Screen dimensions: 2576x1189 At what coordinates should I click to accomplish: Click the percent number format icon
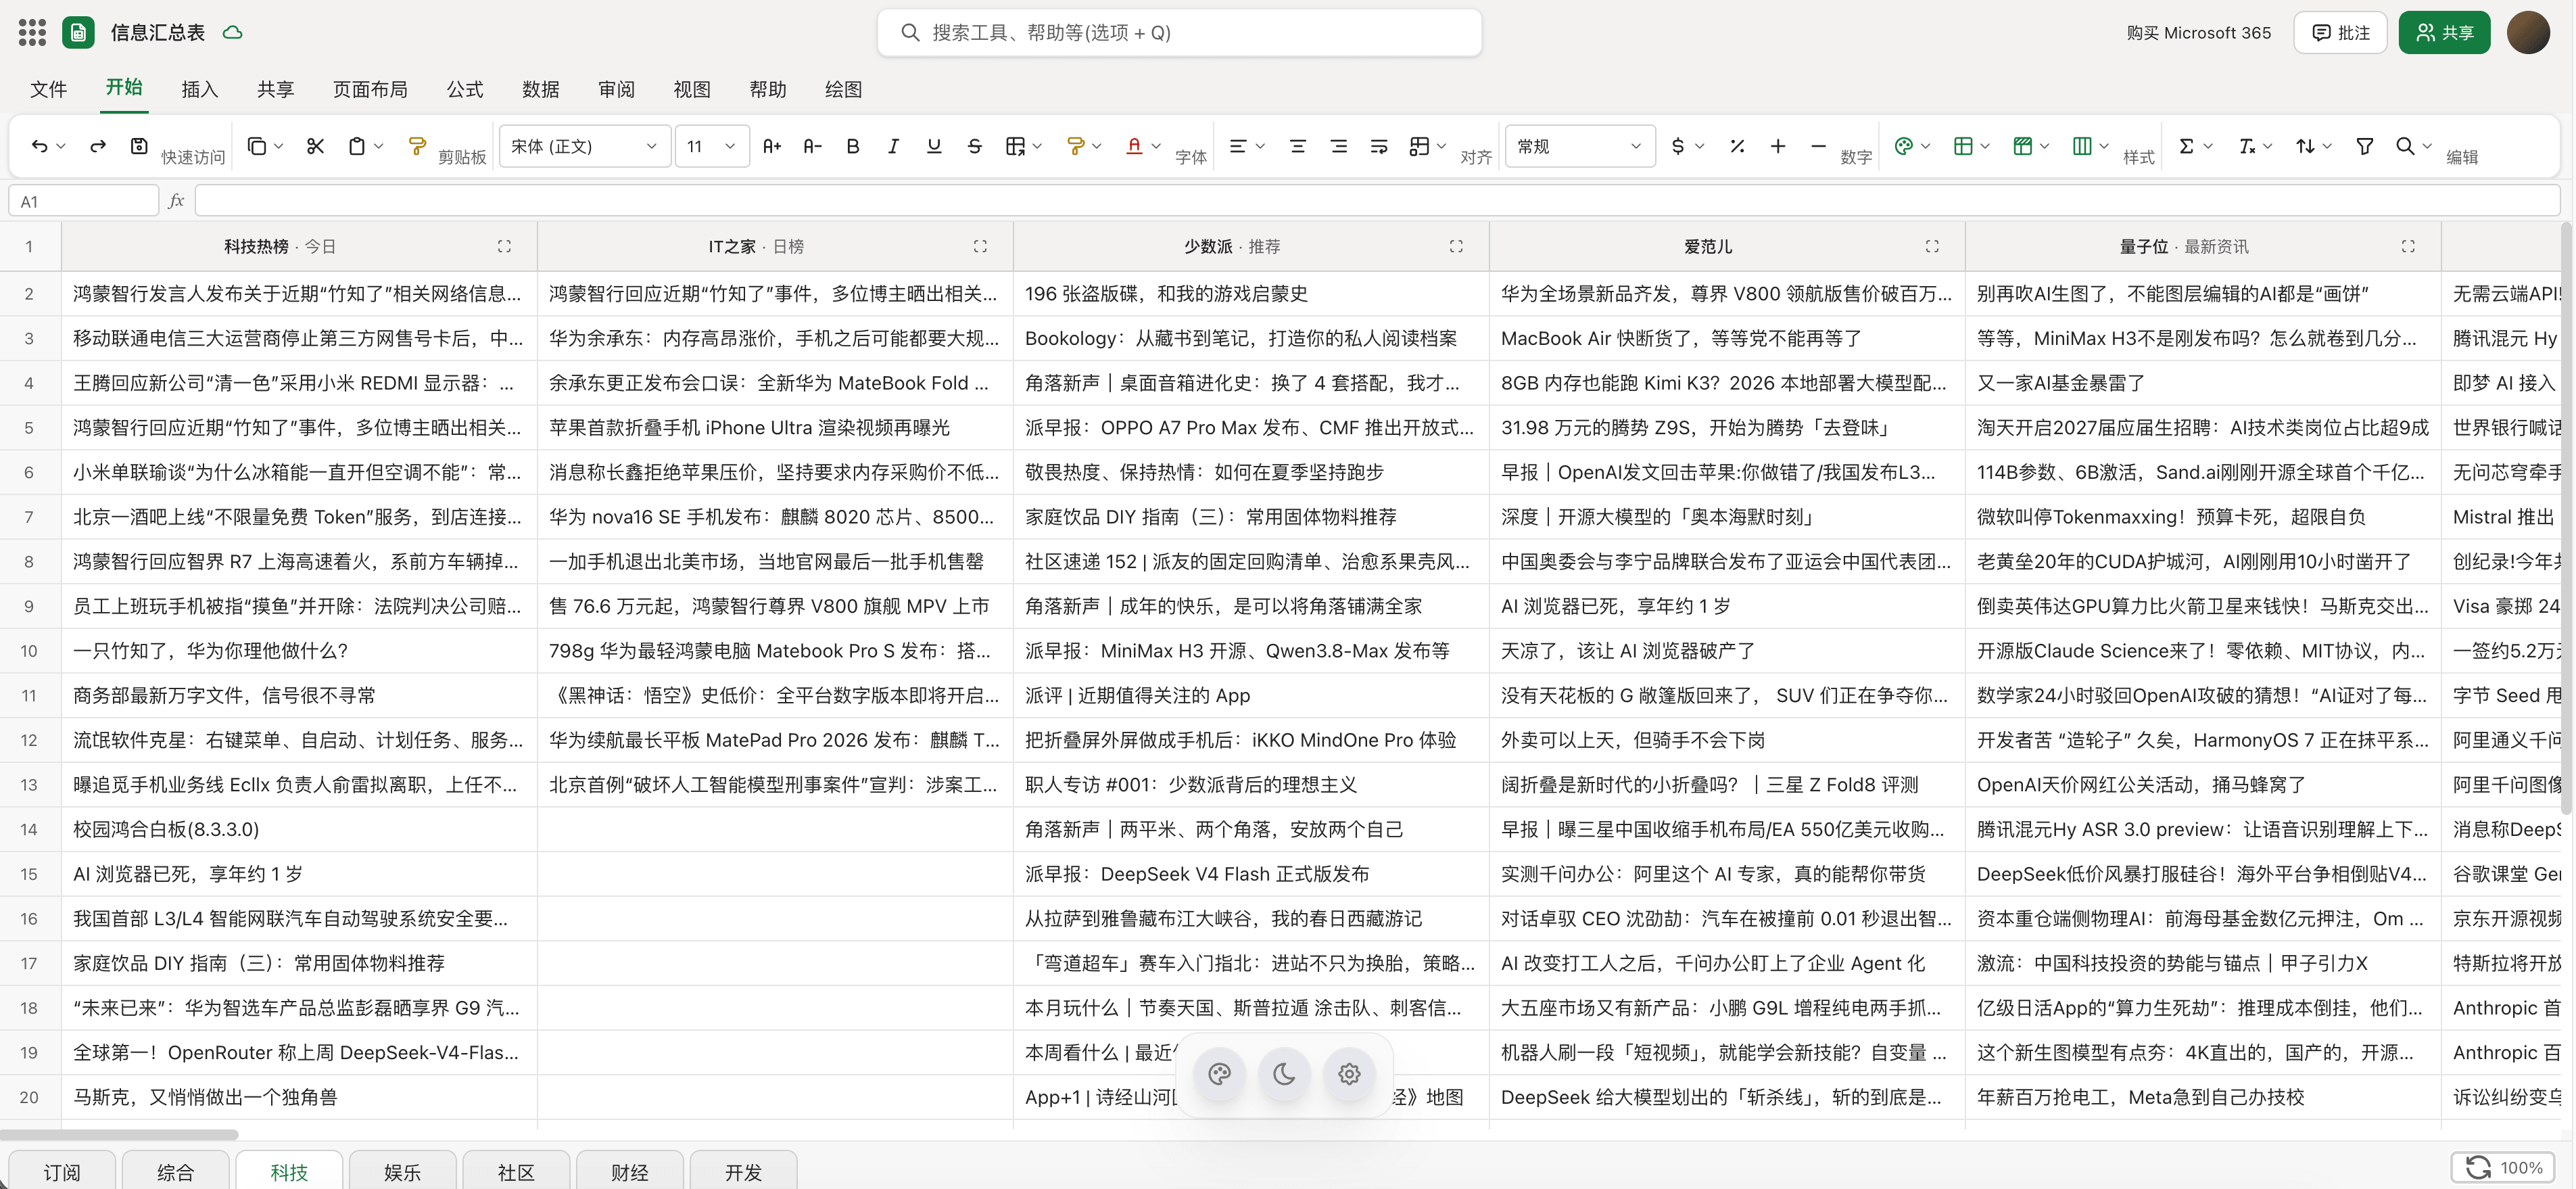(1737, 146)
